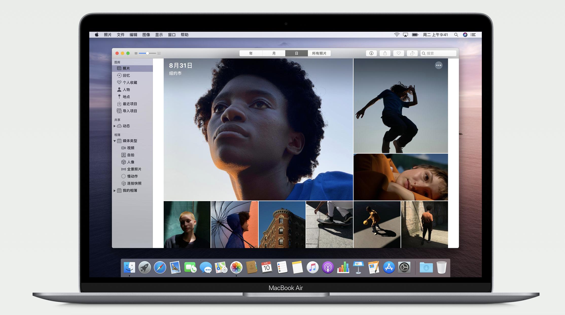Open the three-dots more options button

coord(438,65)
